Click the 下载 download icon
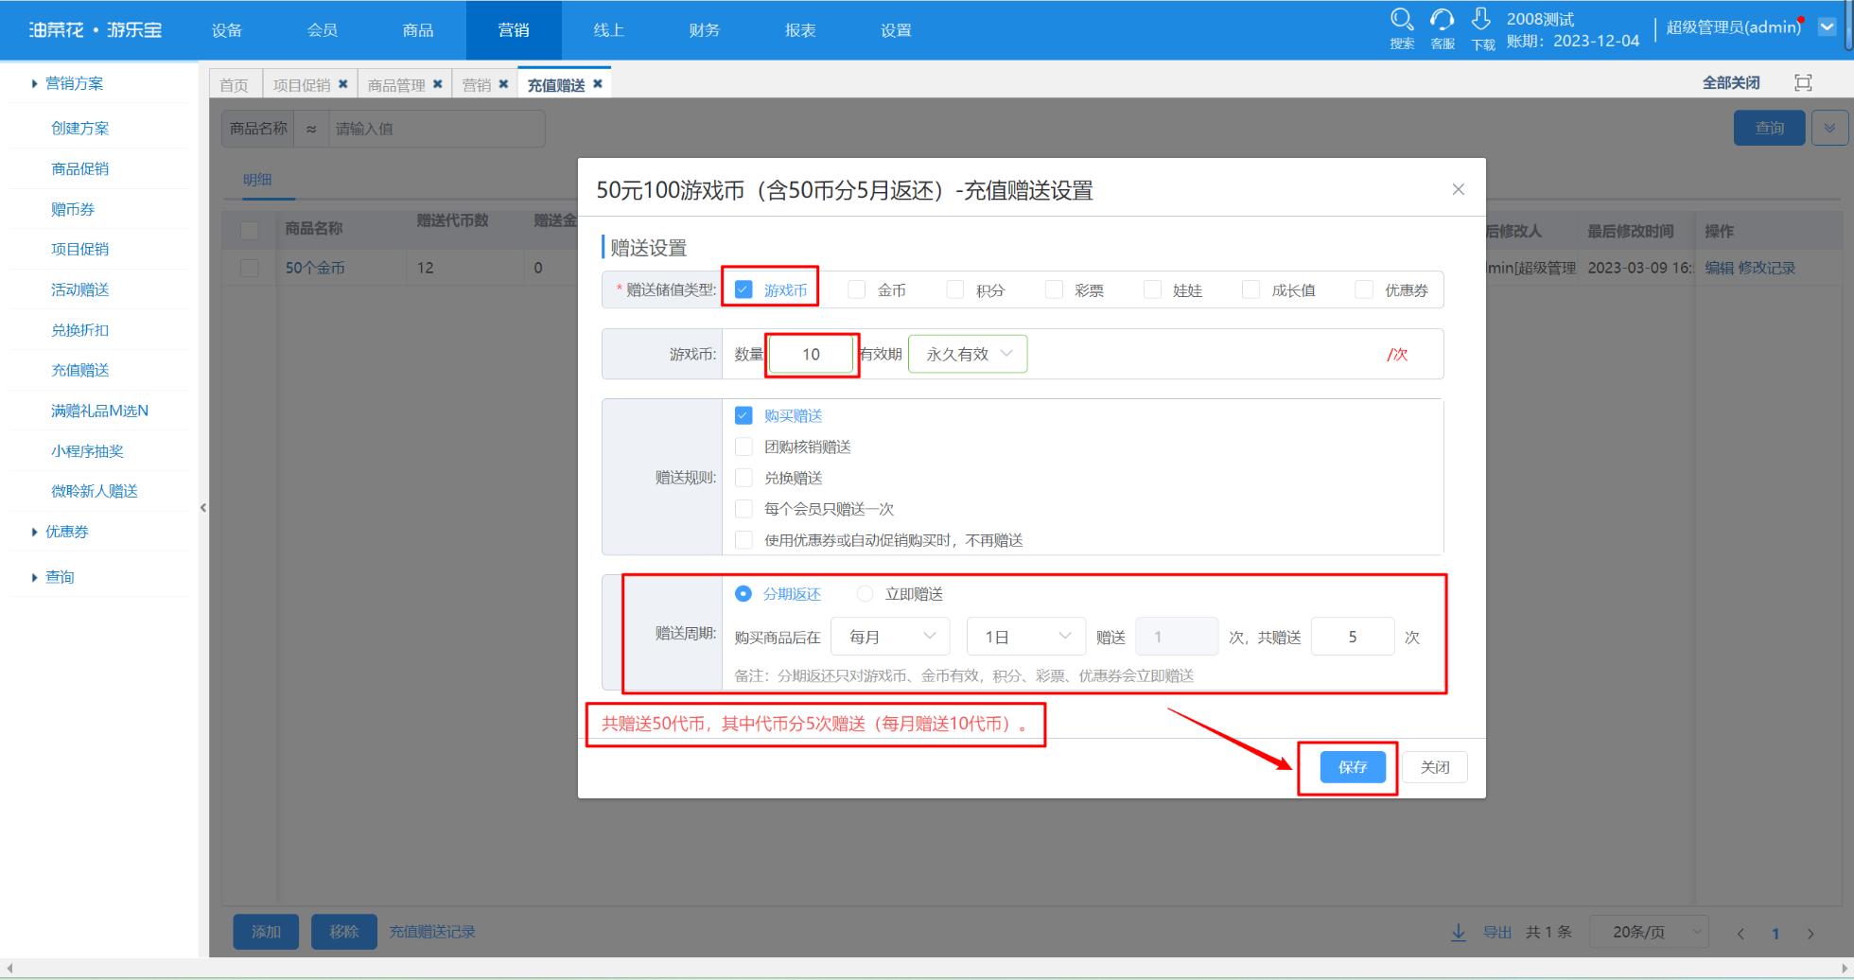Viewport: 1854px width, 980px height. click(1481, 19)
